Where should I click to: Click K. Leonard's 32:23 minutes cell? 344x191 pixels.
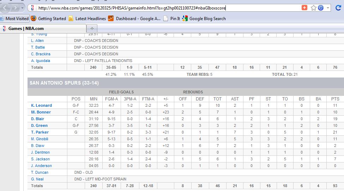click(93, 105)
